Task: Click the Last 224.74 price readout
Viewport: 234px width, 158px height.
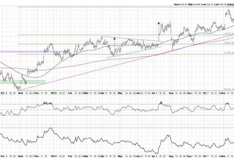Action: pos(220,4)
